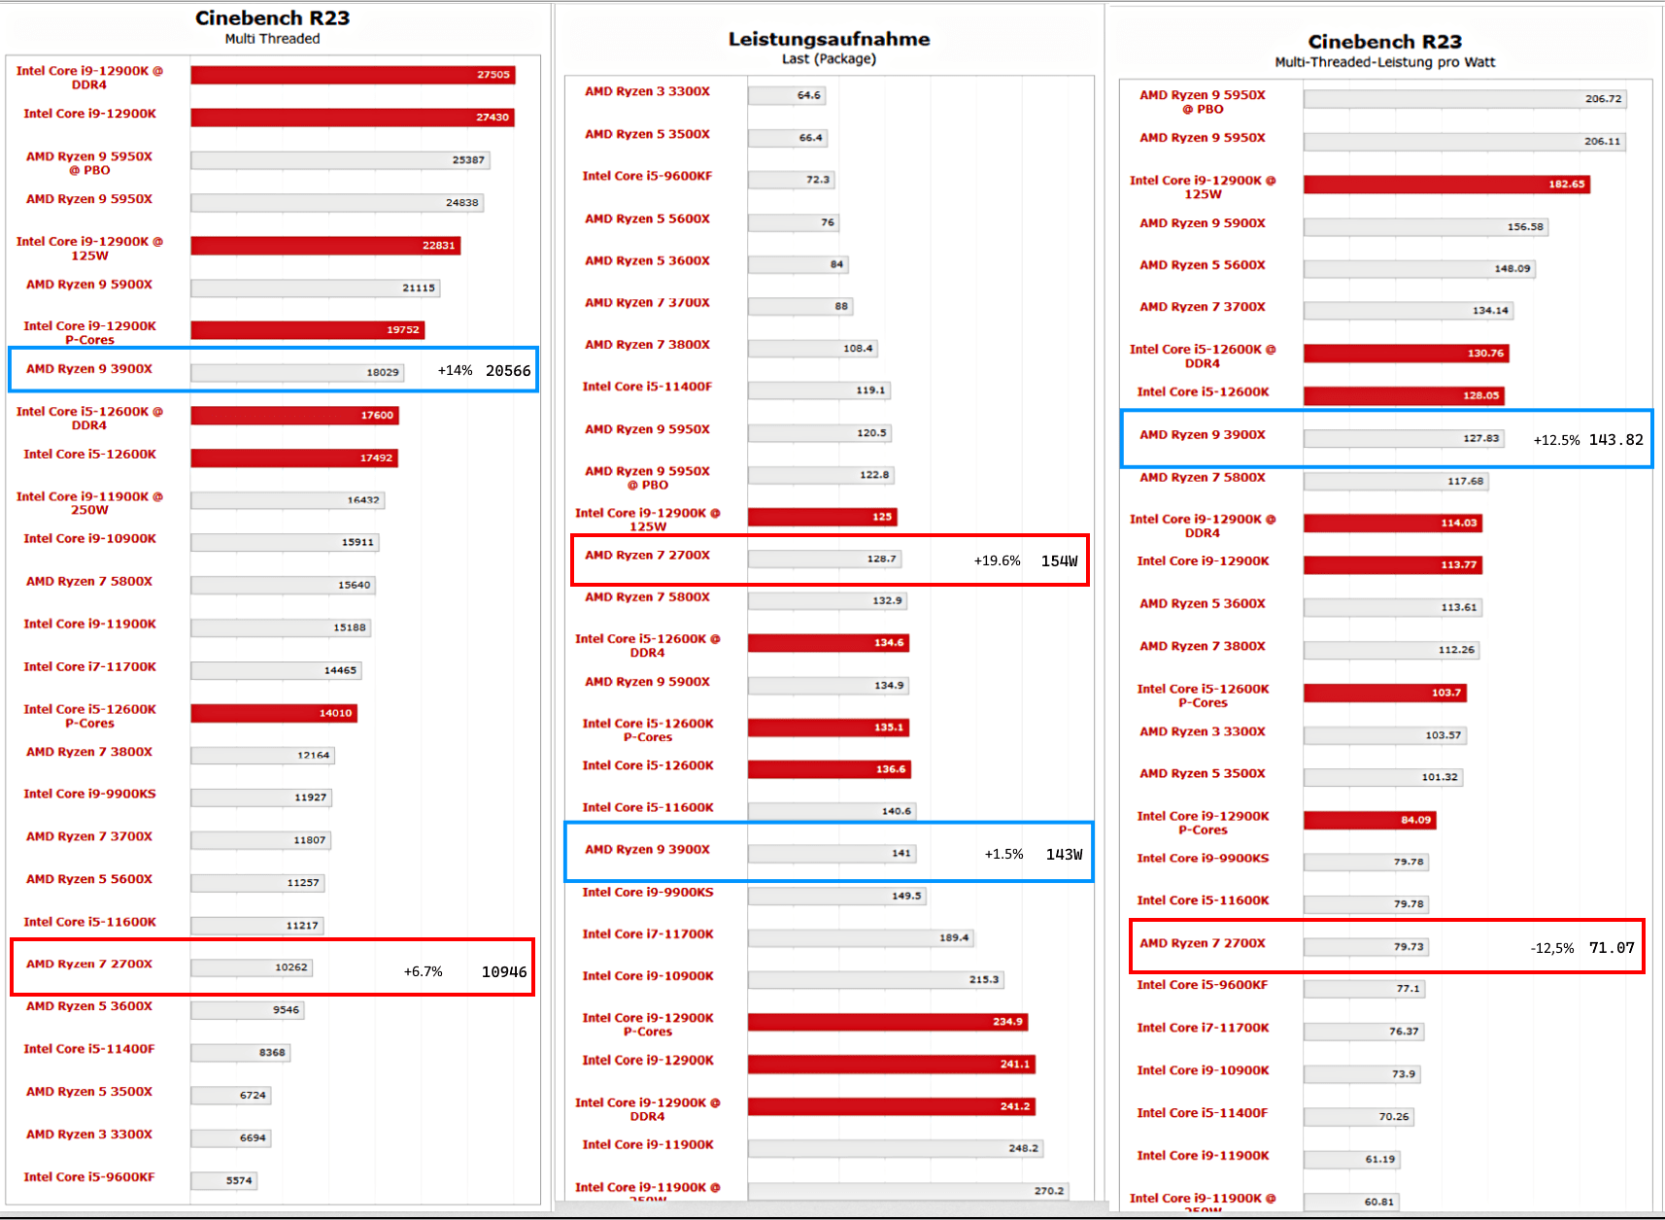Select the red bar with value 22831

coord(325,246)
